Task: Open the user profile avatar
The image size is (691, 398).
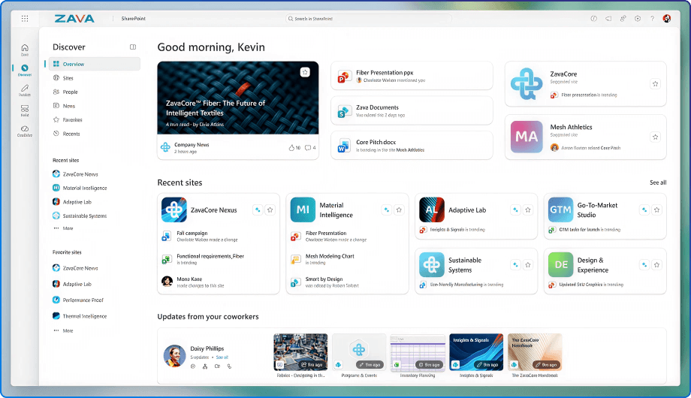Action: tap(667, 19)
